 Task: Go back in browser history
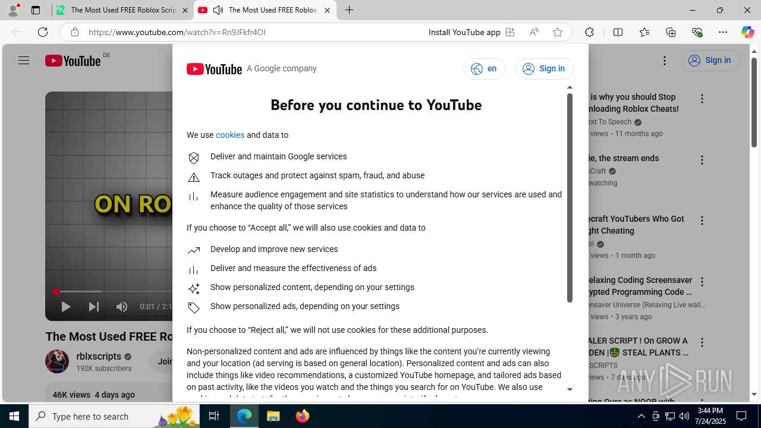(x=17, y=32)
